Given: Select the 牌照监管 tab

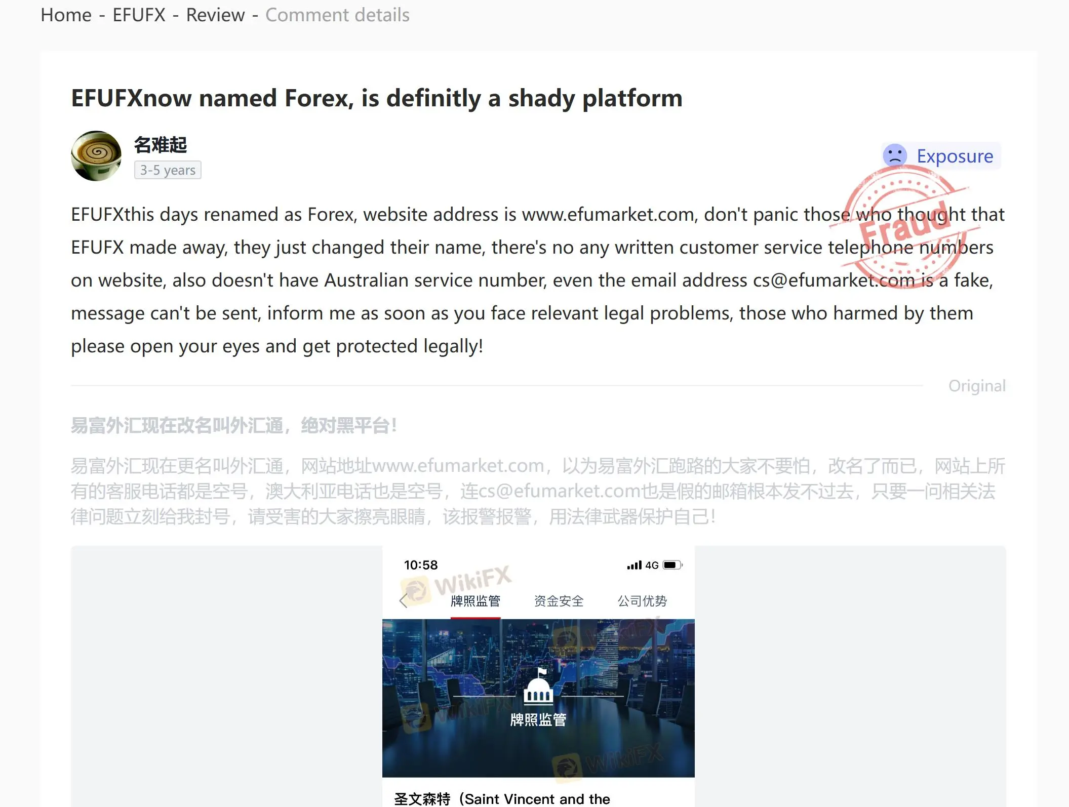Looking at the screenshot, I should point(476,601).
